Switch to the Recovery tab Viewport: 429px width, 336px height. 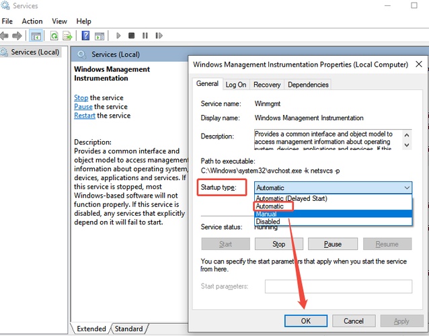[267, 85]
